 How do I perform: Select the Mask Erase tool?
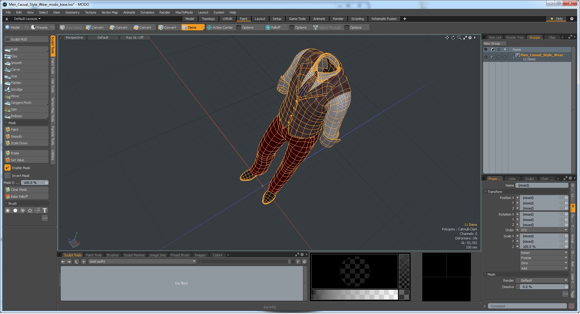(26, 153)
